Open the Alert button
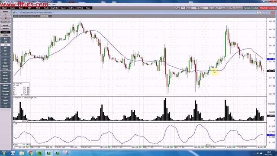Viewport: 277px width, 156px height. [38, 8]
